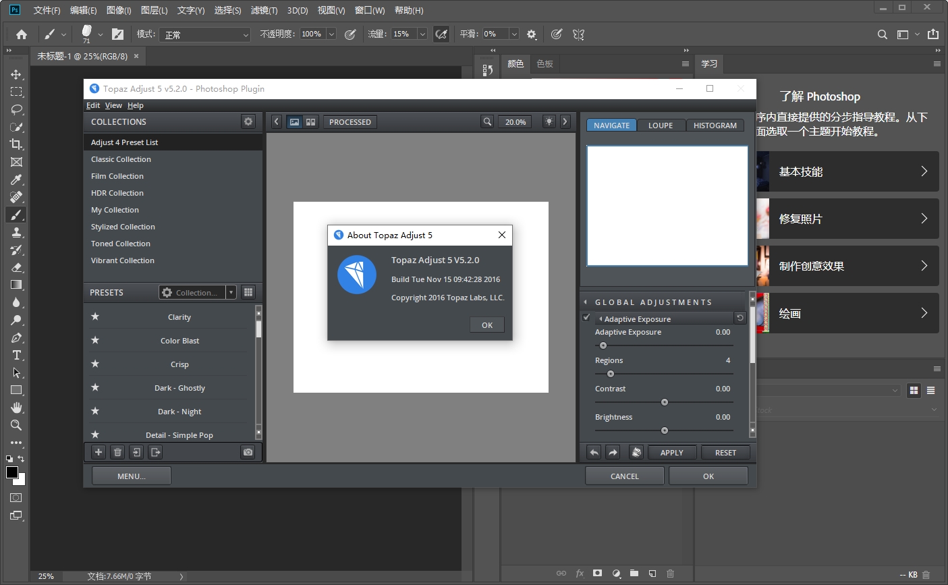Click the add preset plus icon
Image resolution: width=948 pixels, height=585 pixels.
pyautogui.click(x=99, y=452)
